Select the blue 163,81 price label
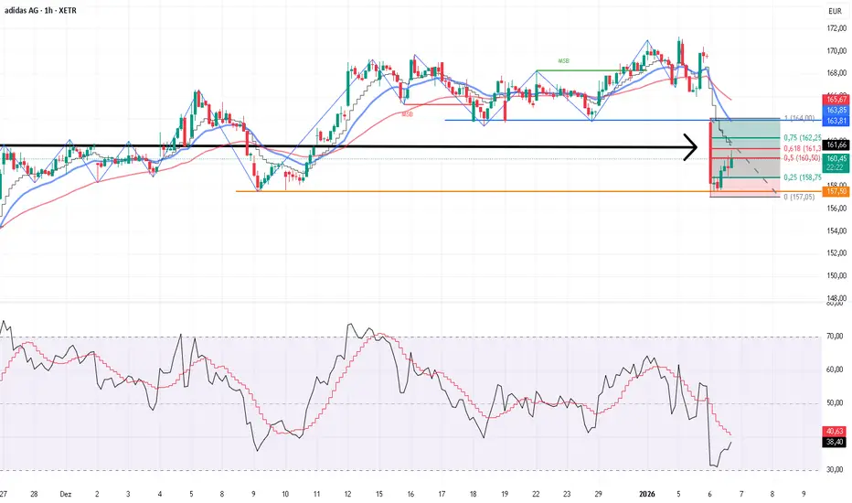Screen dimensions: 852x503 836,121
